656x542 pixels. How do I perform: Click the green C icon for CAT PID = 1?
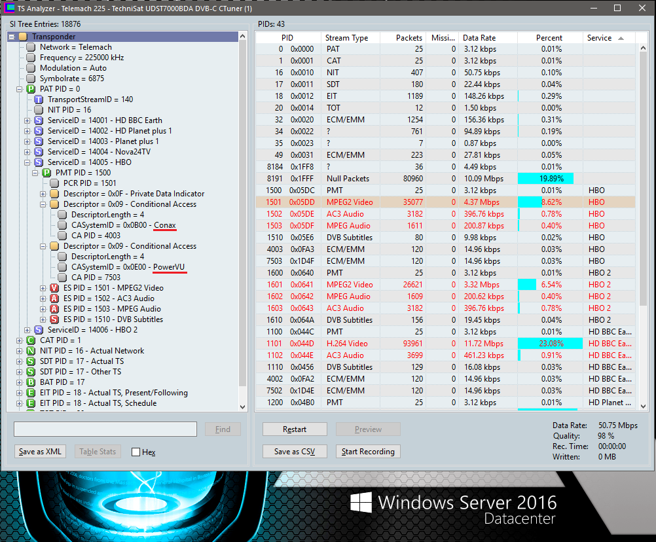click(x=31, y=340)
